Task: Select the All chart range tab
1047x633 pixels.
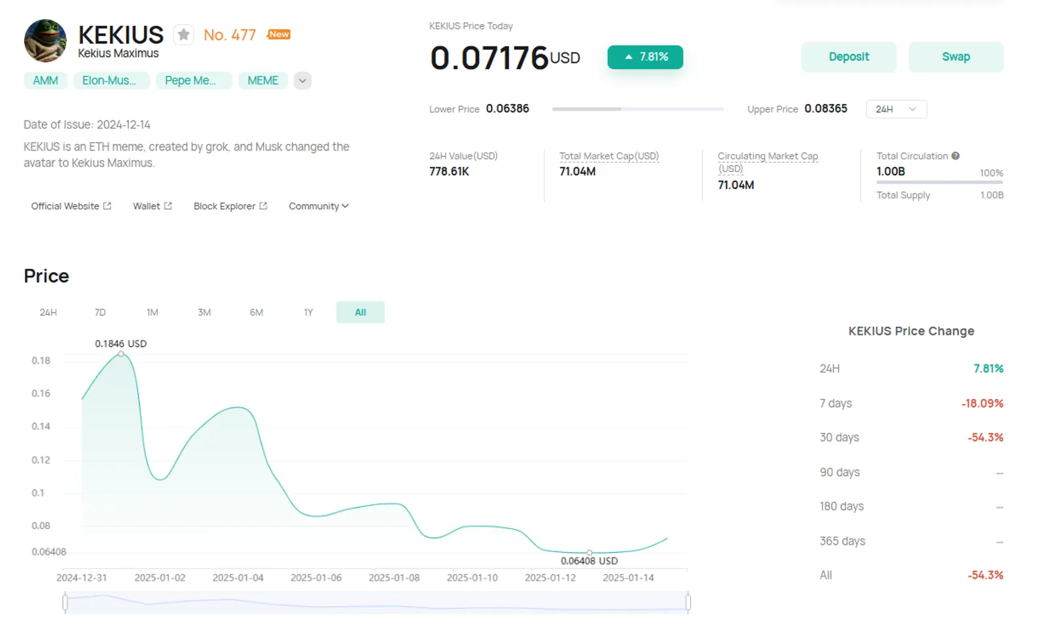Action: coord(361,313)
